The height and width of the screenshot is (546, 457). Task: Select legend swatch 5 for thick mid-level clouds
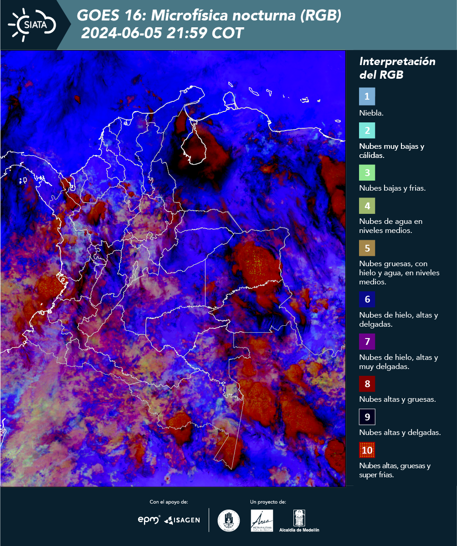pos(367,248)
